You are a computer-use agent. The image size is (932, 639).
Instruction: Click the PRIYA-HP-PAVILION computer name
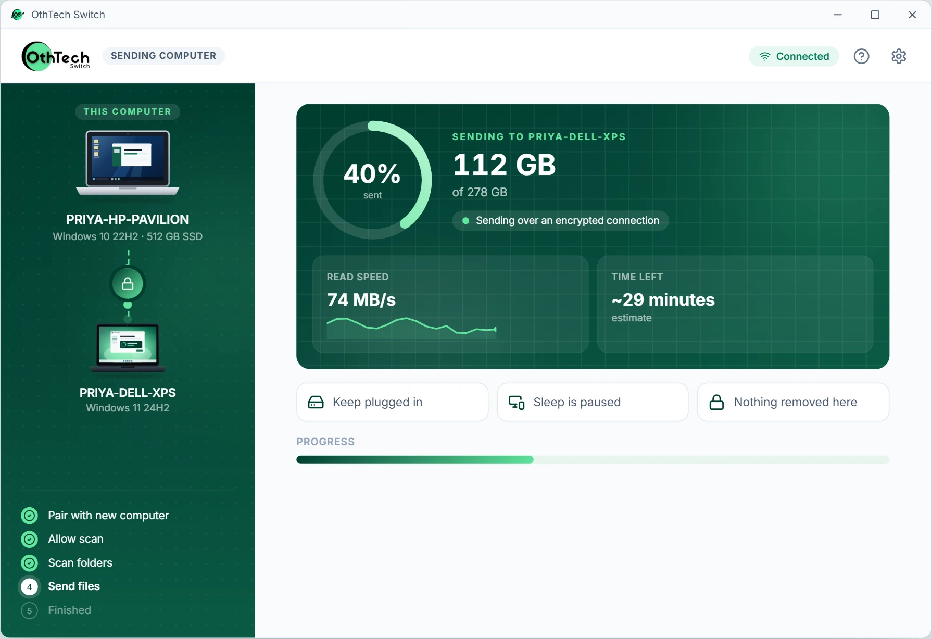128,219
